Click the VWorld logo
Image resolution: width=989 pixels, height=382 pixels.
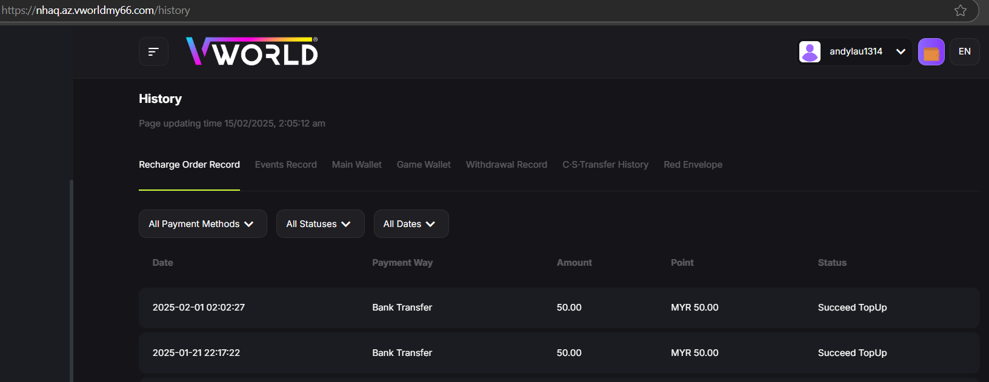click(252, 51)
